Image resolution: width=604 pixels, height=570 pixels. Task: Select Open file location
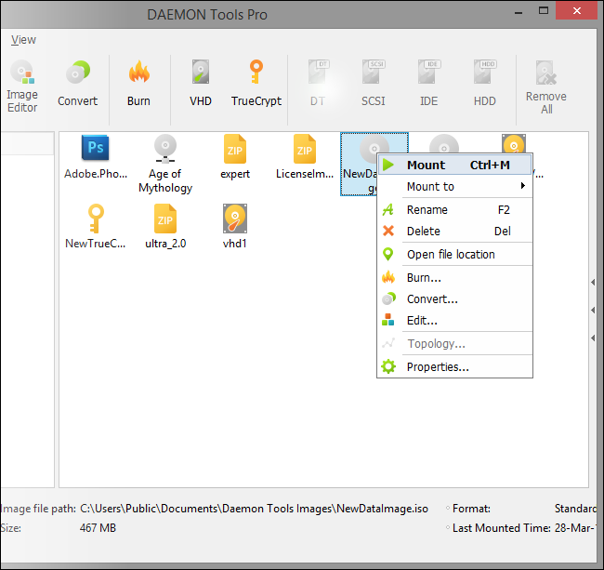click(x=455, y=255)
